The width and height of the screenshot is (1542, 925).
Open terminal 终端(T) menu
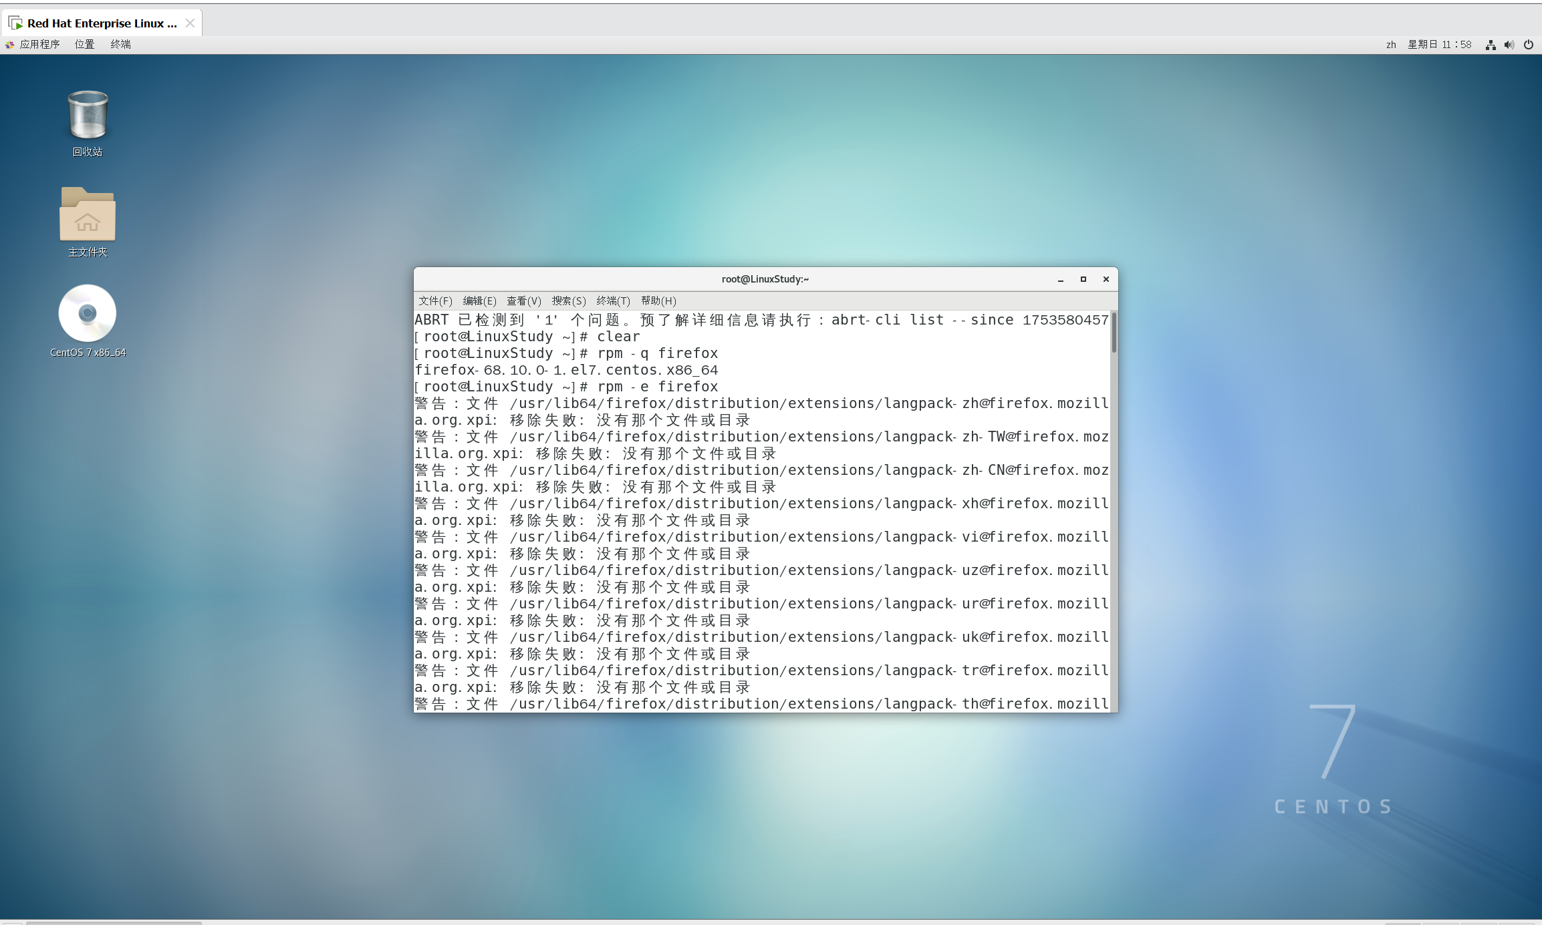tap(613, 301)
